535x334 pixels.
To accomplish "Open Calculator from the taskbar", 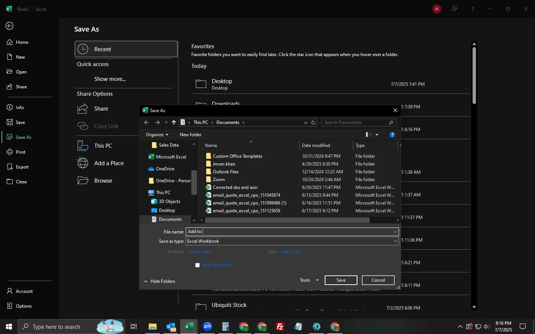I will point(225,327).
